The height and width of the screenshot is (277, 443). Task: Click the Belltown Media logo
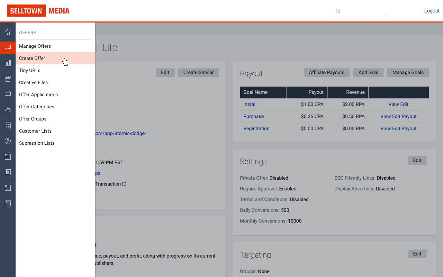(x=38, y=11)
